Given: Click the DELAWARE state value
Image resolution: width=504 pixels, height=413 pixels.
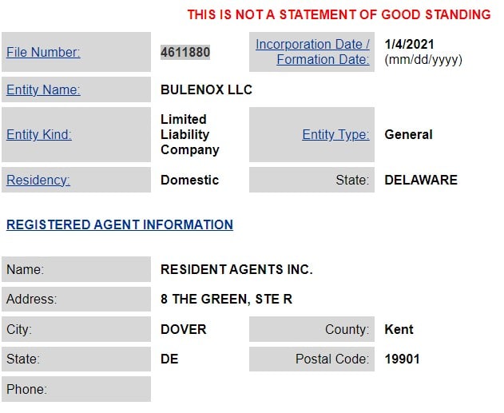Looking at the screenshot, I should [x=421, y=181].
